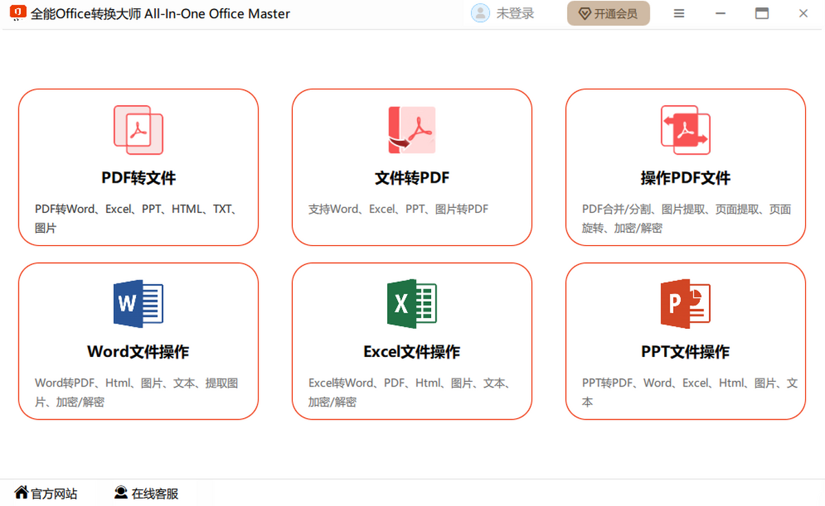825x506 pixels.
Task: Open the hamburger menu
Action: (679, 13)
